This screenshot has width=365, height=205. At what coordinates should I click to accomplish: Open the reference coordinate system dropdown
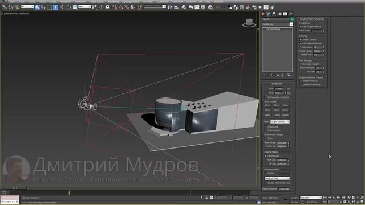tap(84, 7)
